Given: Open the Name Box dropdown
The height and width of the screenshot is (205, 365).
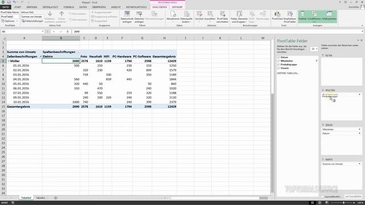Looking at the screenshot, I should (x=43, y=31).
